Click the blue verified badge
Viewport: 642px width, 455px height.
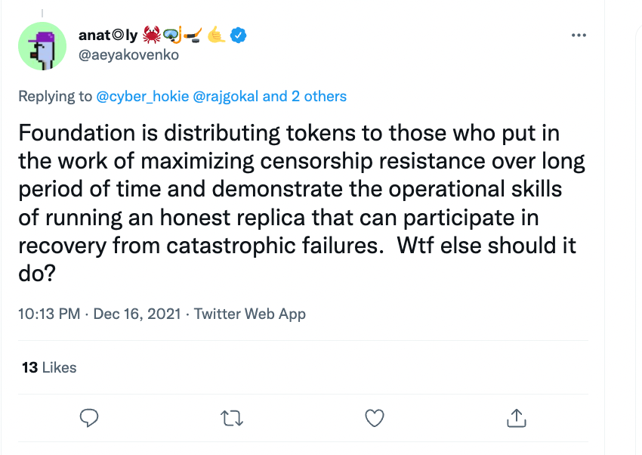pos(239,35)
